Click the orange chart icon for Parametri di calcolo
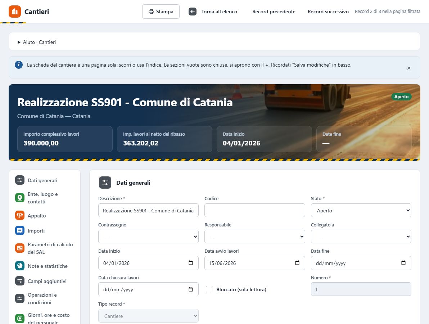 (x=20, y=248)
